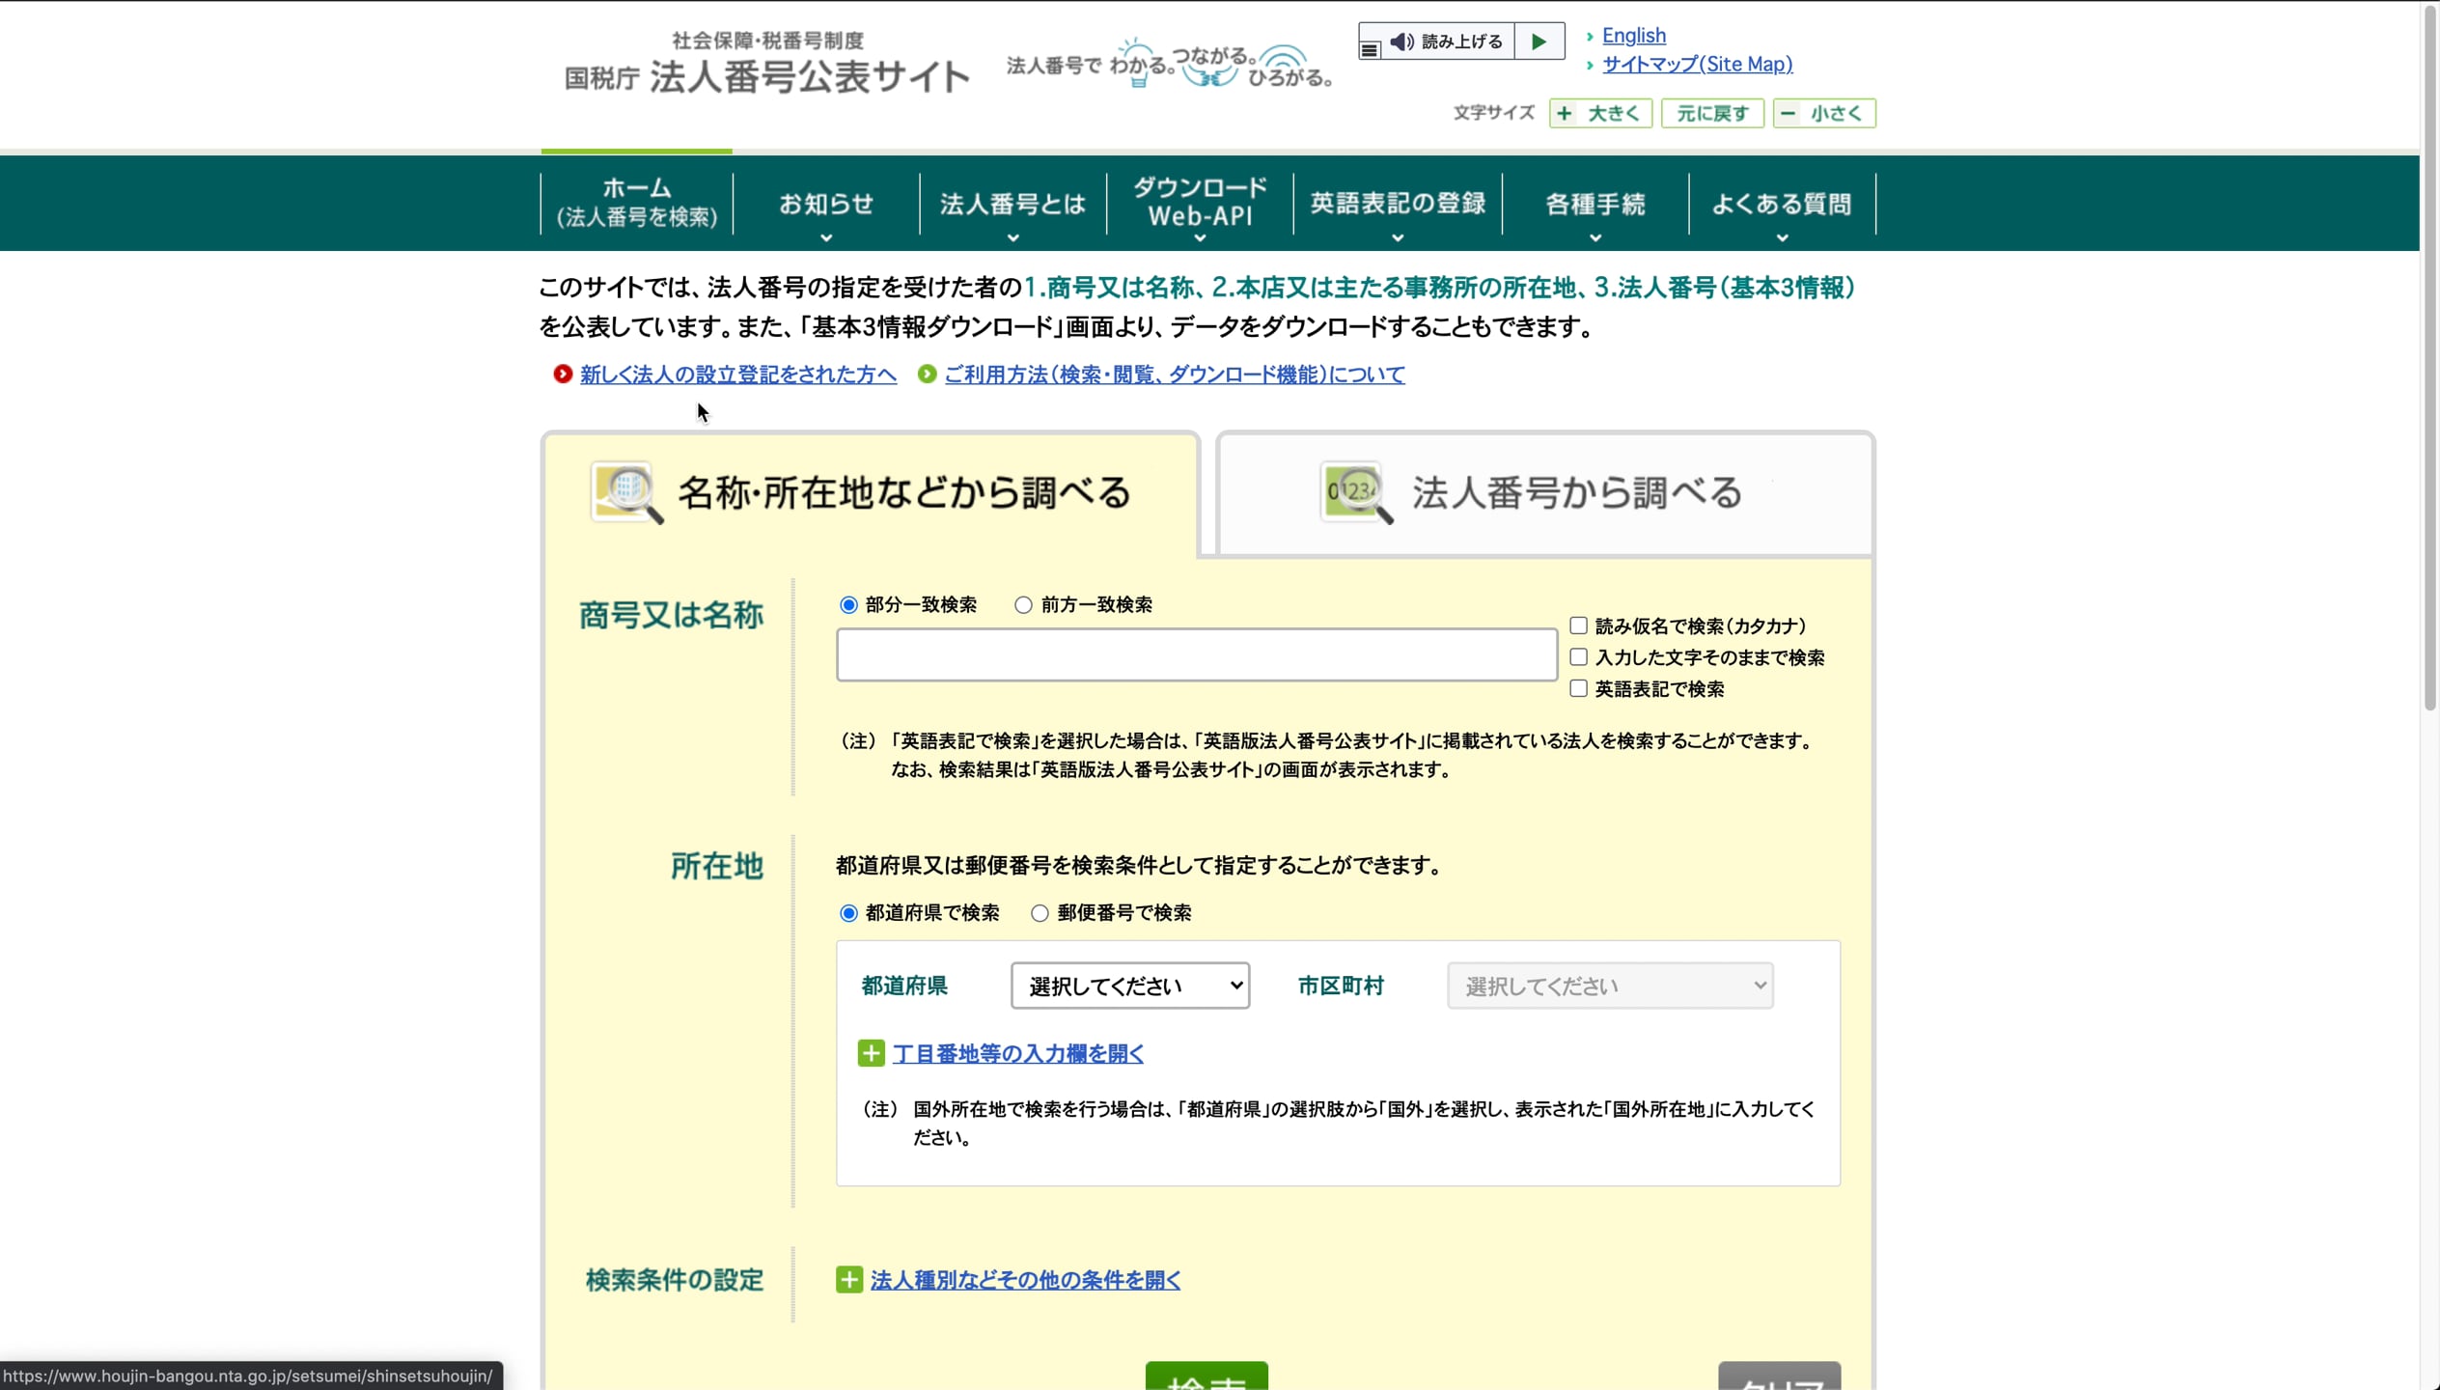Click magnifier icon on 名称・所在地などから調べる panel
The height and width of the screenshot is (1390, 2440).
pyautogui.click(x=624, y=492)
